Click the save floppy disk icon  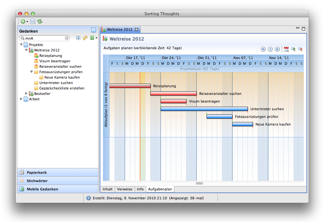tap(33, 22)
